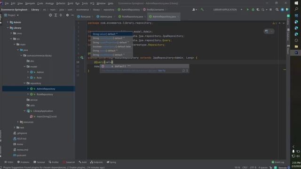
Task: Open Project panel settings gear
Action: 67,15
